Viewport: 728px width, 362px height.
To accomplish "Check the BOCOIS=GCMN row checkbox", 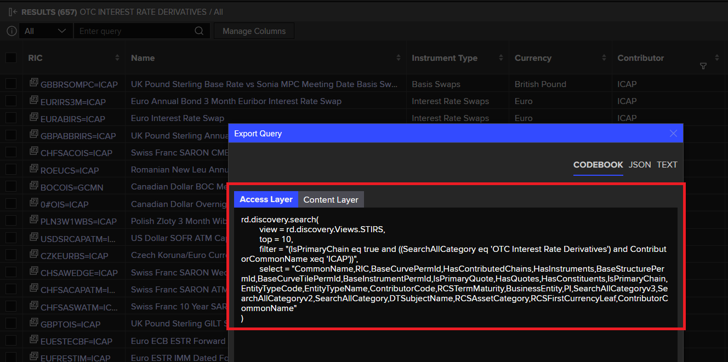I will (11, 186).
